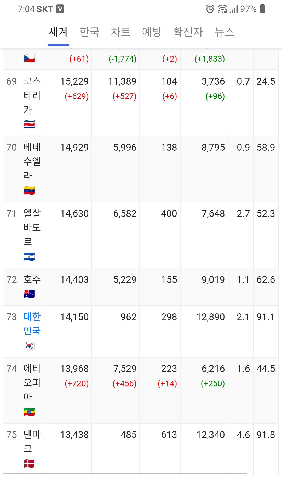This screenshot has height=479, width=282.
Task: Tap the alarm clock status icon
Action: pos(210,9)
